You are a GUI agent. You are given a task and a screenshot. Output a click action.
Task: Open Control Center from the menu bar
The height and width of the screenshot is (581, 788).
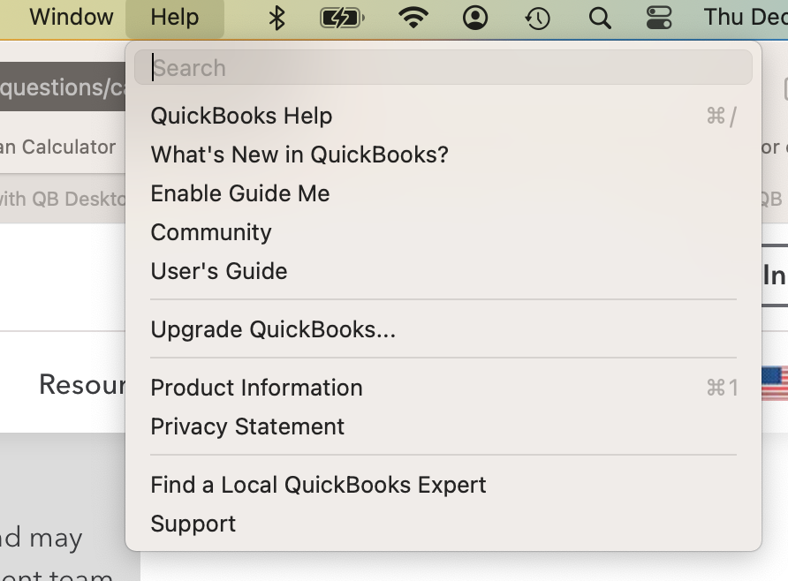pos(658,17)
